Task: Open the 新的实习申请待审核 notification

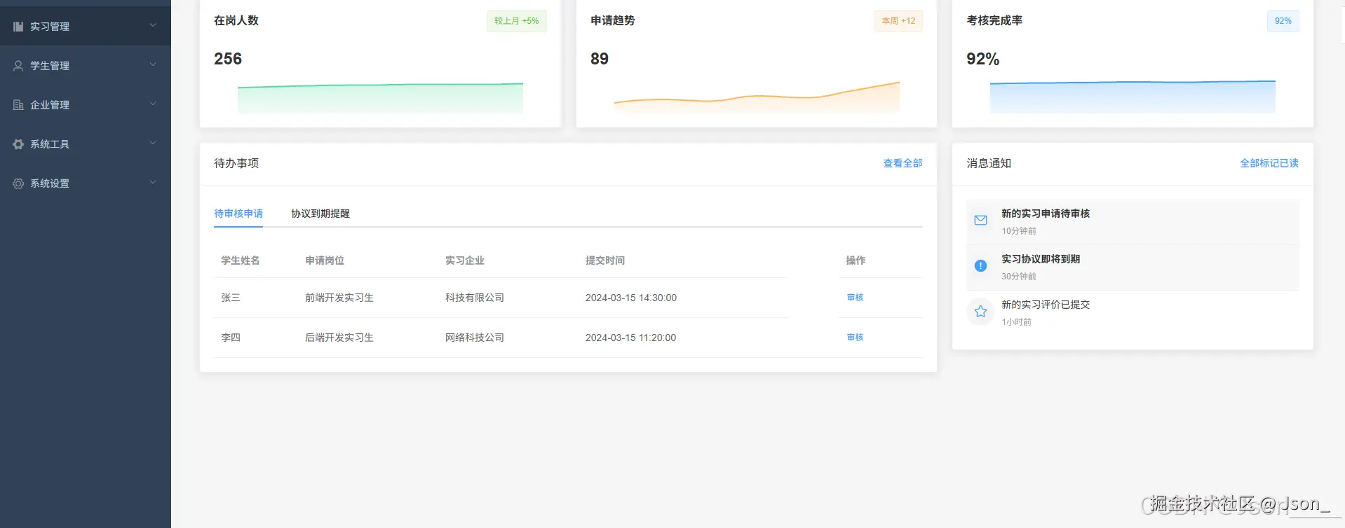Action: [1133, 222]
